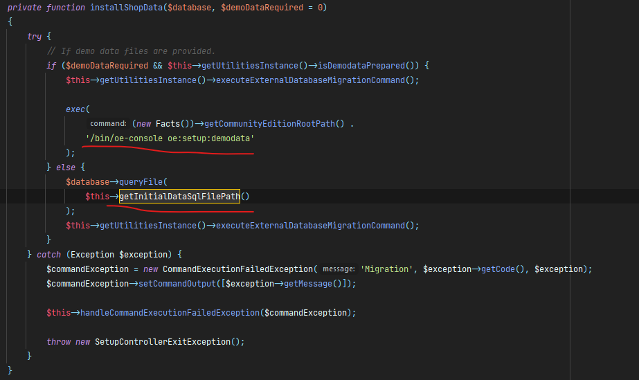
Task: Click the getCommunityEditionRootPath method
Action: click(271, 124)
